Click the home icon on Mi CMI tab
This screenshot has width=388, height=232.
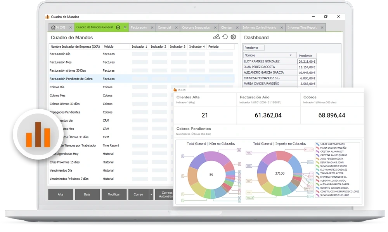click(x=53, y=27)
